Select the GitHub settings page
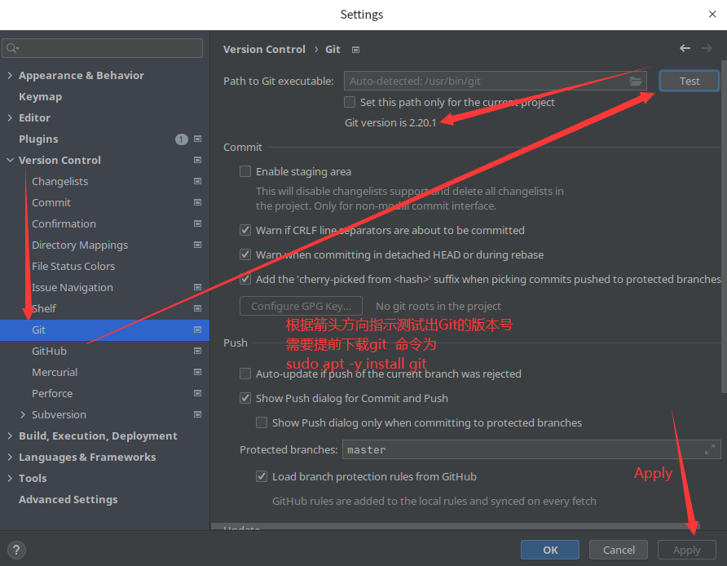The image size is (727, 566). (x=49, y=351)
